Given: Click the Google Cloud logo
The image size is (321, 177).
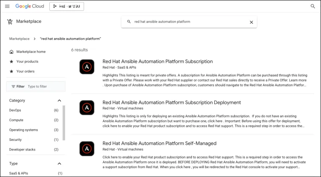Looking at the screenshot, I should tap(30, 6).
